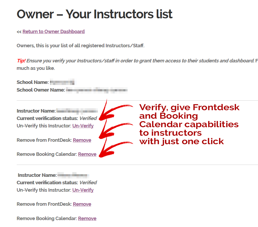Screen dimensions: 258x227
Task: Open the Return to Owner Dashboard link
Action: [53, 32]
